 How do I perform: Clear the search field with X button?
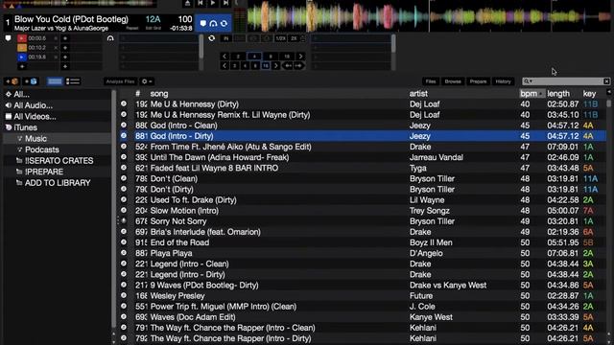[606, 81]
